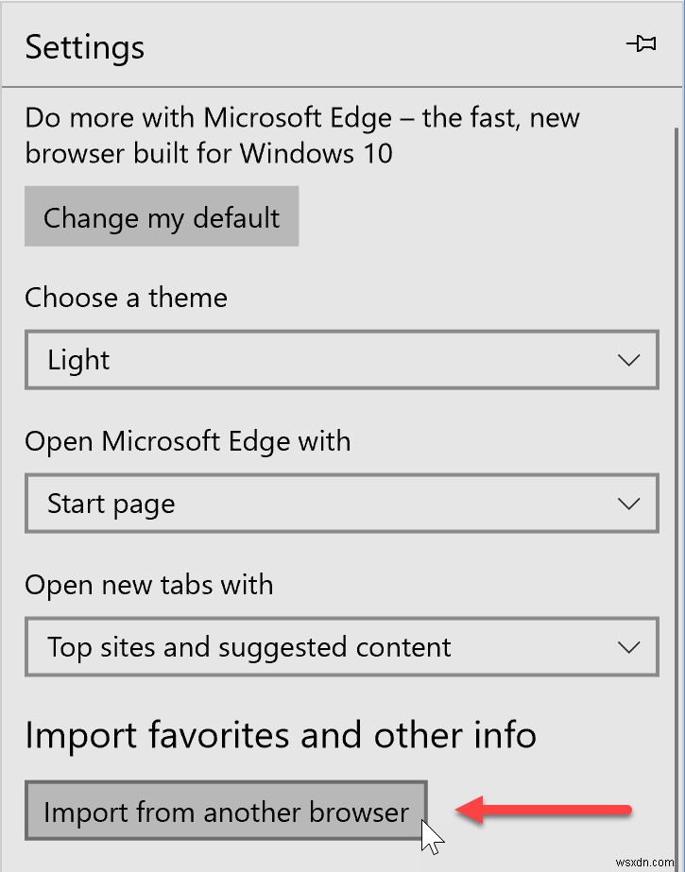Click the Settings heading
This screenshot has height=872, width=685.
pos(84,46)
